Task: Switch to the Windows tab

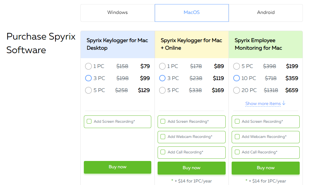Action: (x=118, y=13)
